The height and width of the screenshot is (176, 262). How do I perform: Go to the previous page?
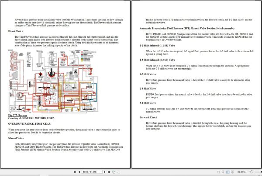click(x=79, y=172)
